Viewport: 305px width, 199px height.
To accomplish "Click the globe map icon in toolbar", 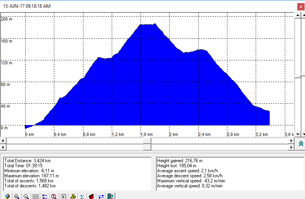I will pos(7,196).
